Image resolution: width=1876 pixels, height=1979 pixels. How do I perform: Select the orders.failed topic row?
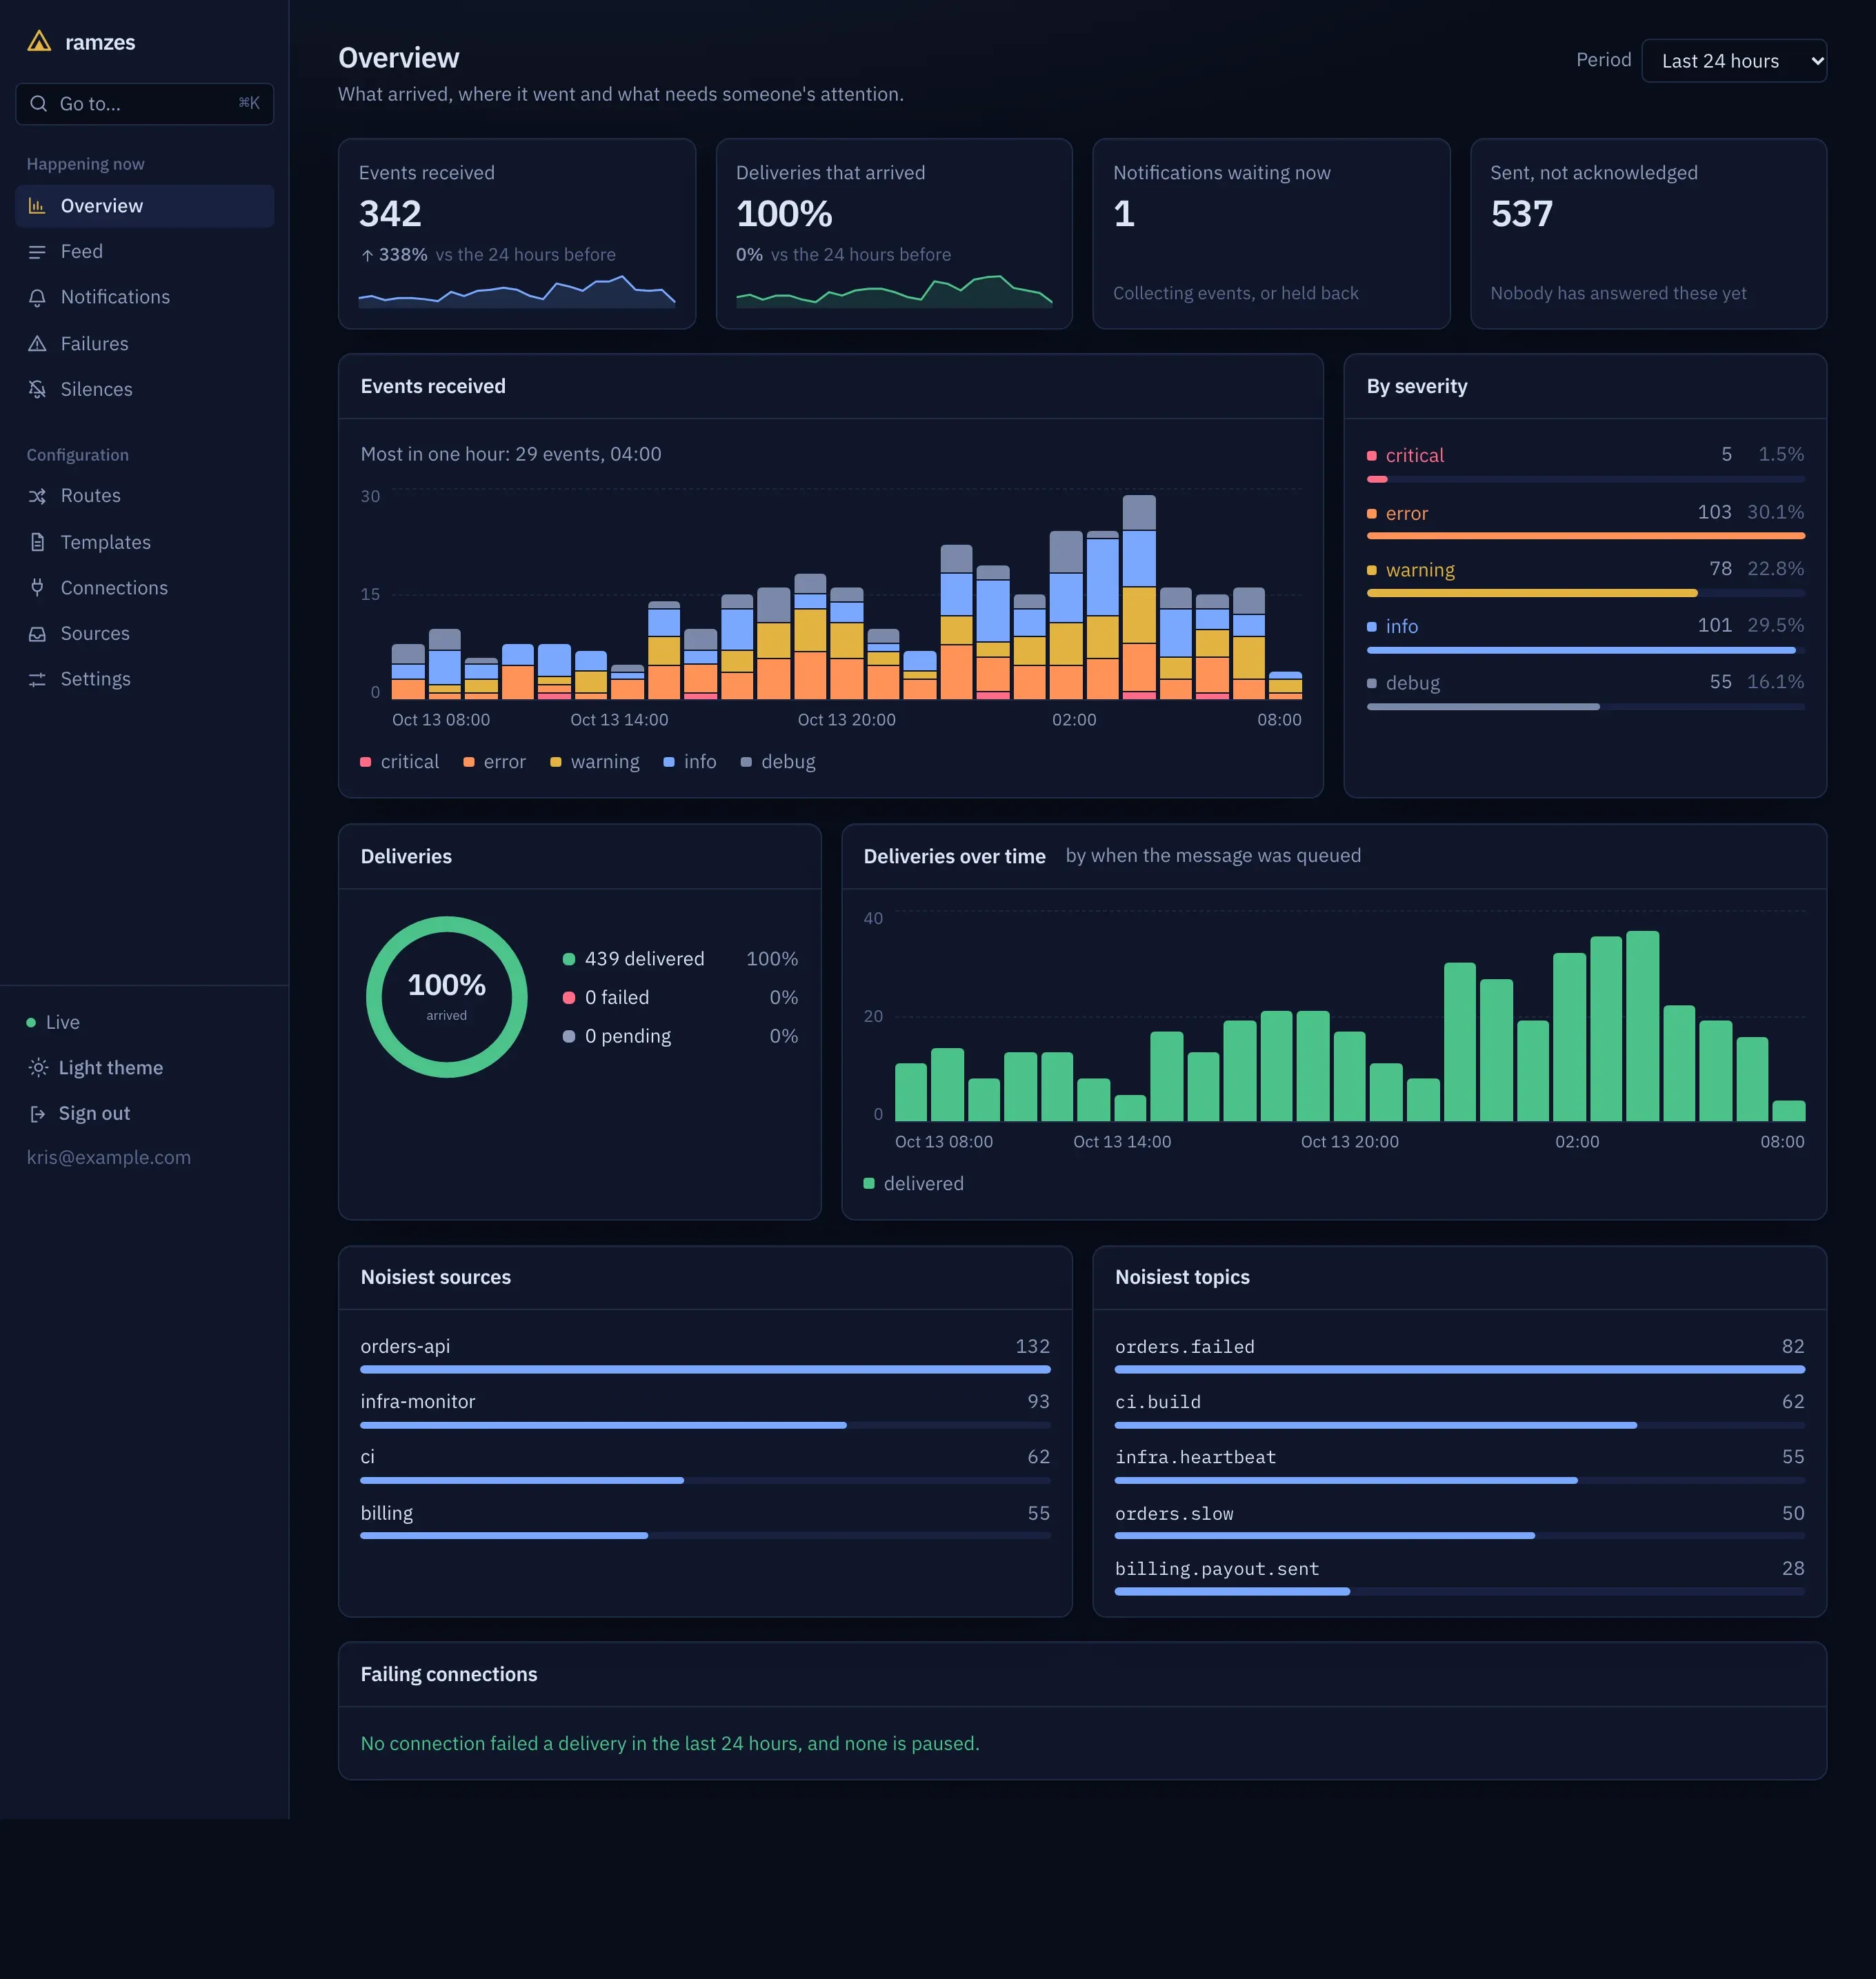(1460, 1354)
